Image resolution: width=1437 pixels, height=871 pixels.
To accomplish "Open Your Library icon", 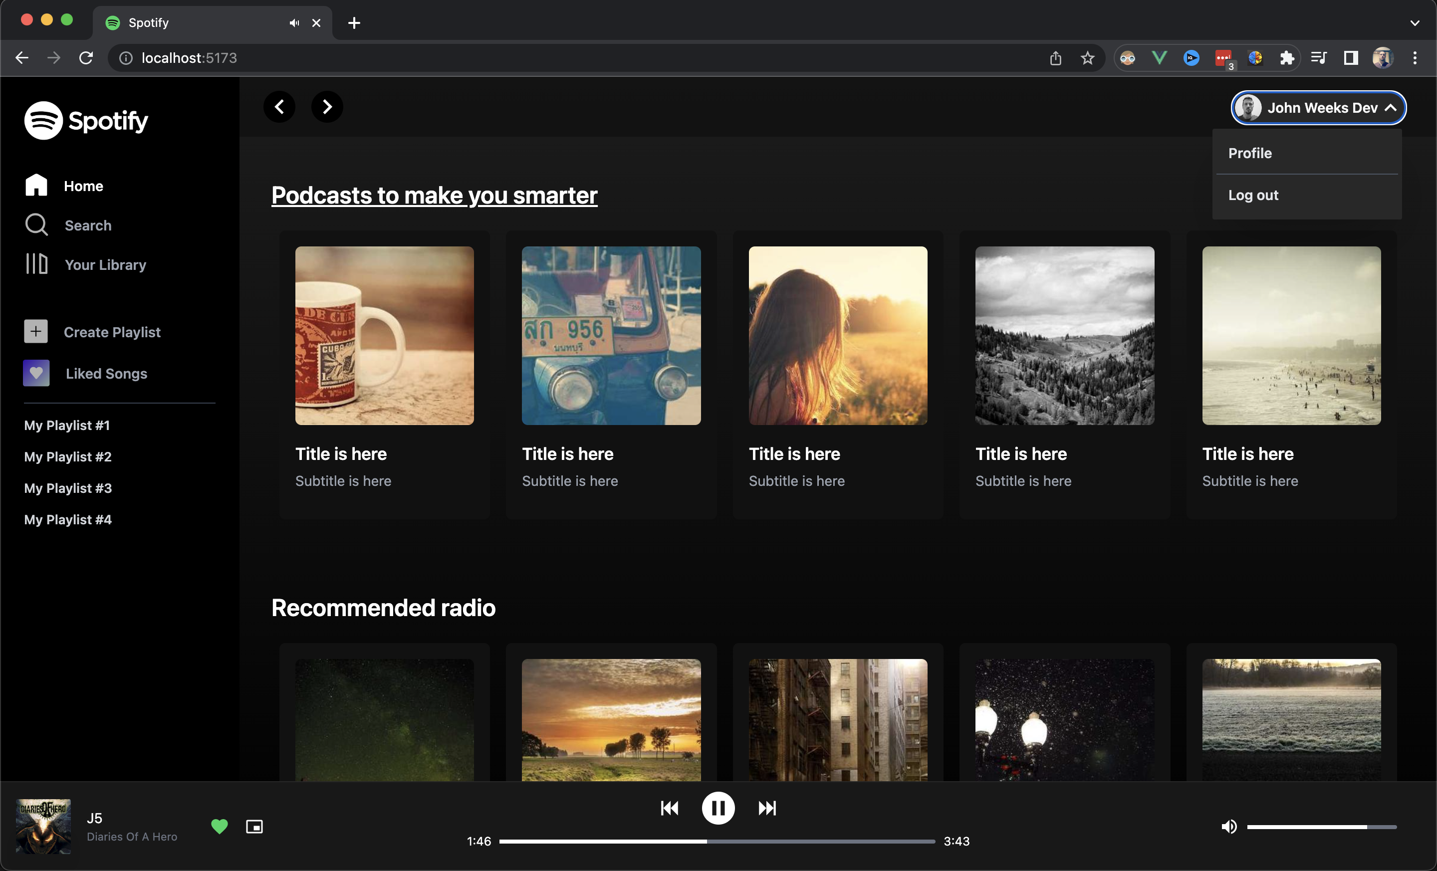I will (36, 263).
